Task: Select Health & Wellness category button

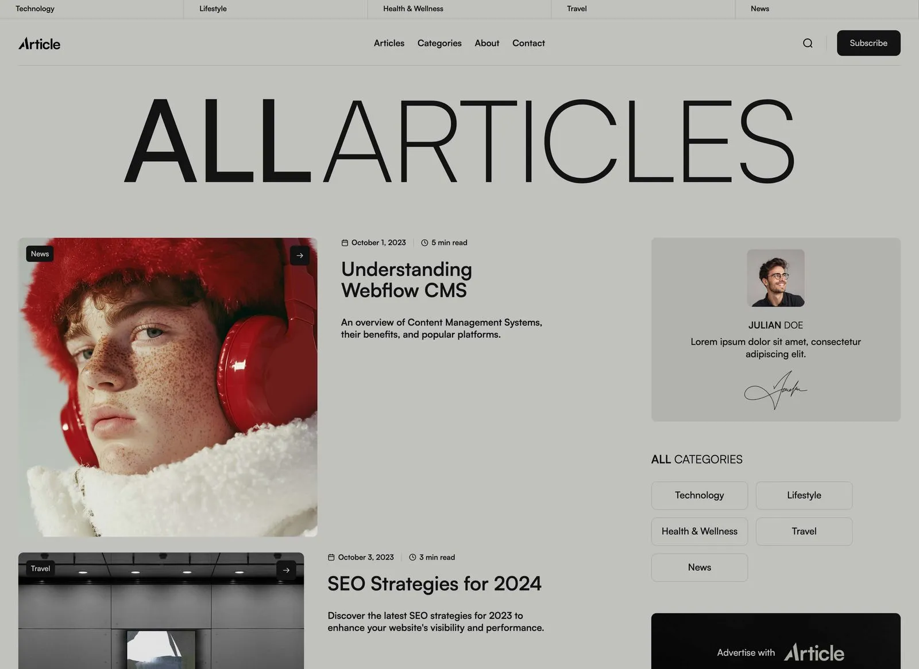Action: (700, 531)
